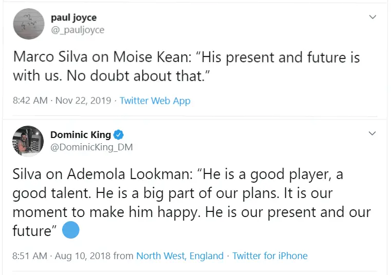
Task: Click the blue circle emoji after "future"
Action: coord(71,231)
